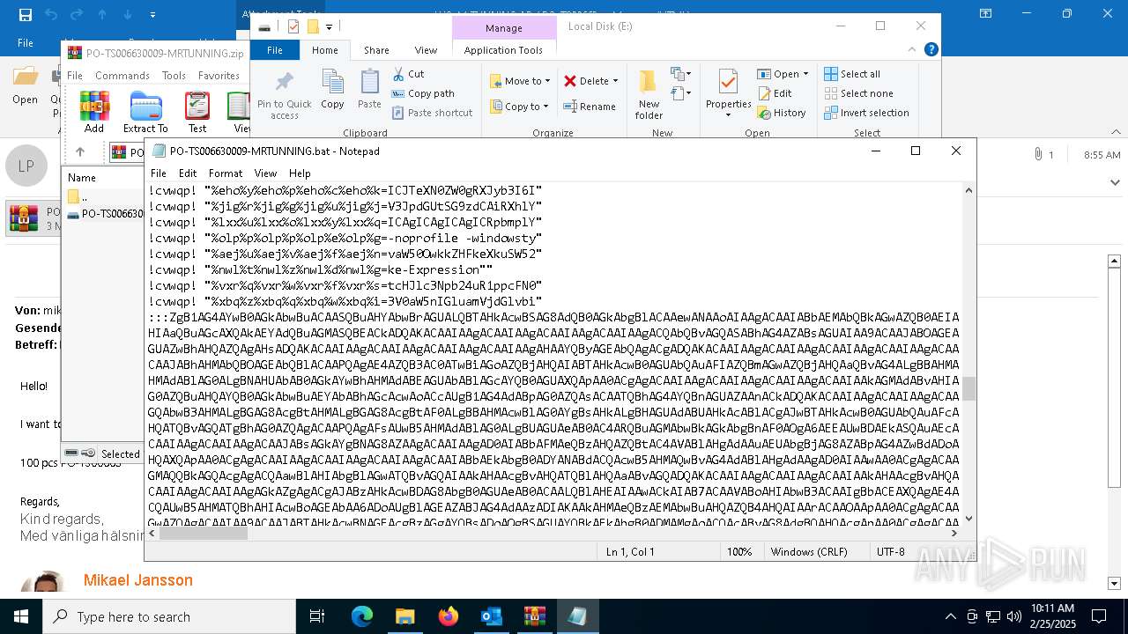Open History in Explorer ribbon
The width and height of the screenshot is (1128, 634).
click(782, 113)
